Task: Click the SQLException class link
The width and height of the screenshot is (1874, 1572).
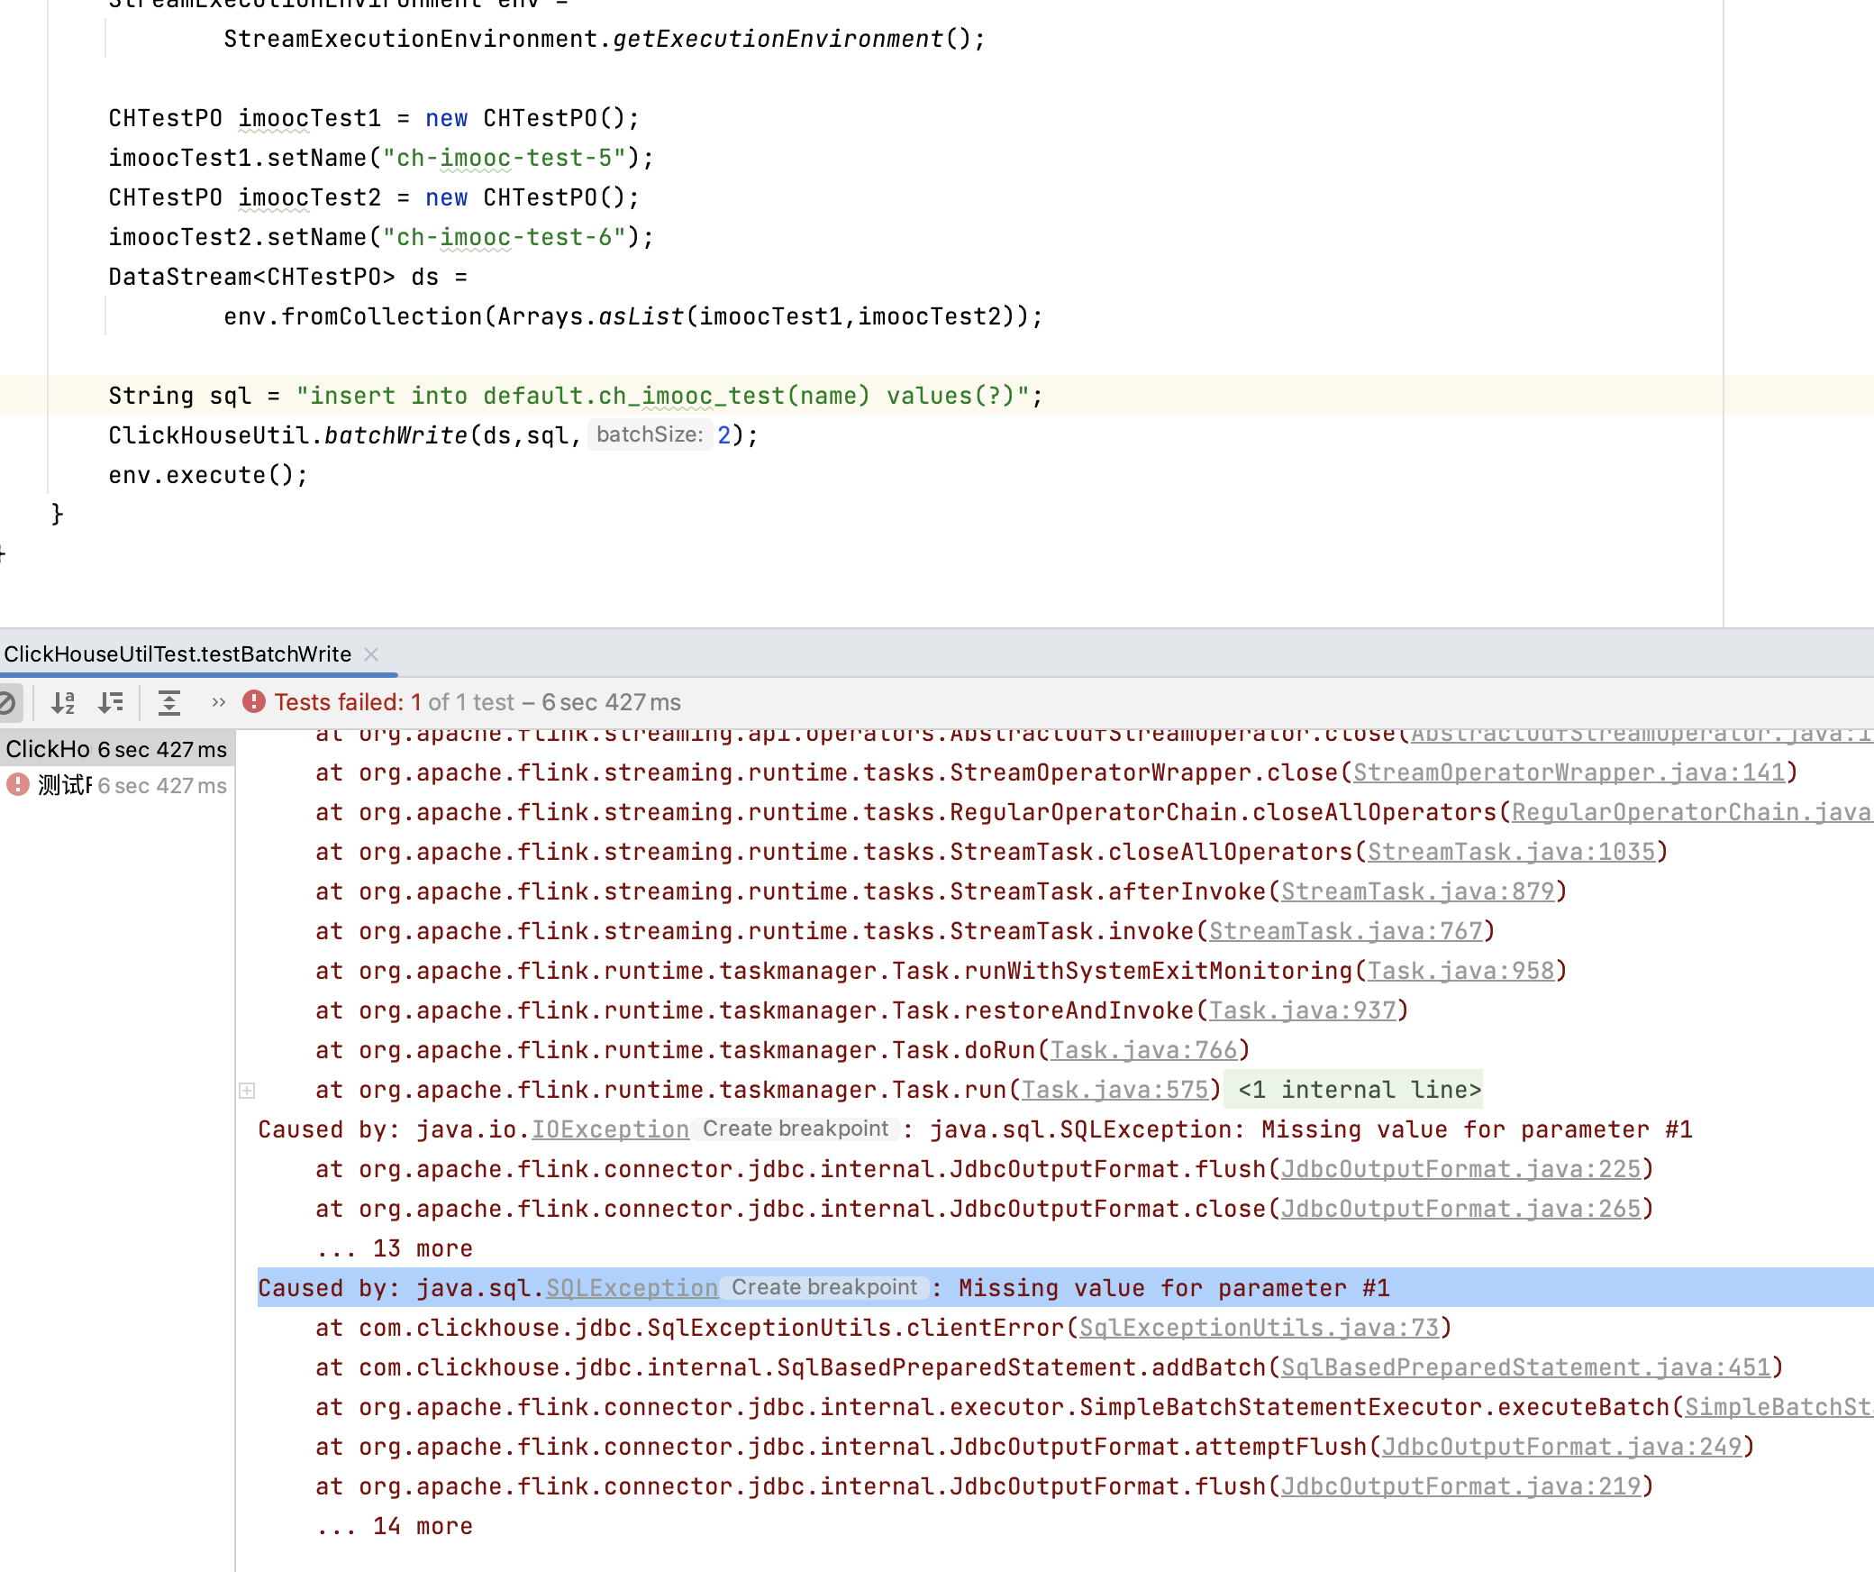Action: (x=632, y=1288)
